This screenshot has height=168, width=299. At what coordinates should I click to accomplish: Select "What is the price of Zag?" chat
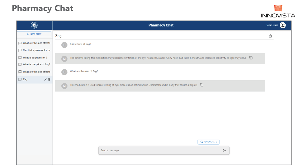tap(36, 65)
